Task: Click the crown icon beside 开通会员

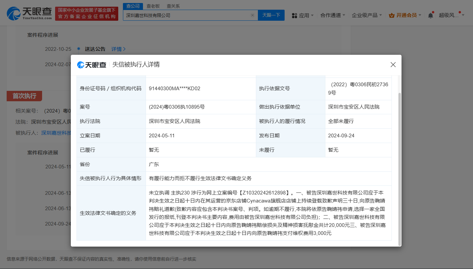Action: point(392,15)
